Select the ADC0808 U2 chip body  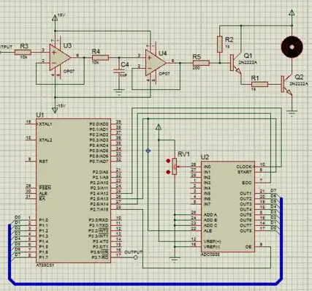228,207
